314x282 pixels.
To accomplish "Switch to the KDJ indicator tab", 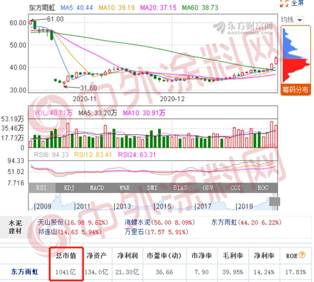I will click(69, 188).
